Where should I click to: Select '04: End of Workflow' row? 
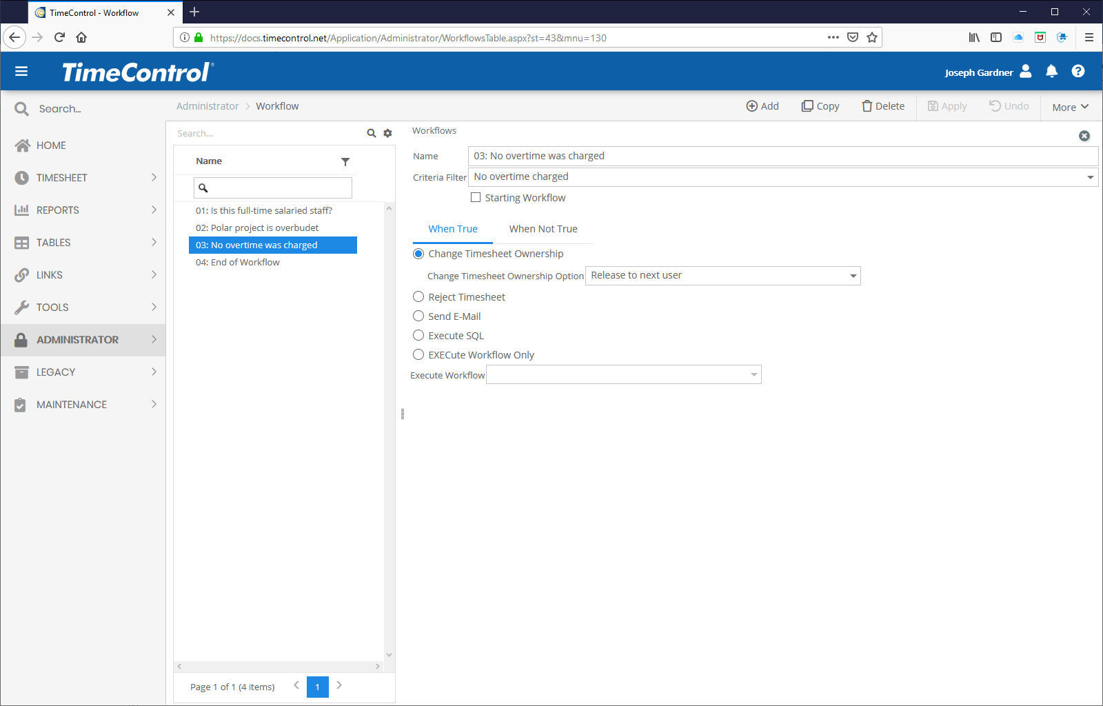[273, 263]
